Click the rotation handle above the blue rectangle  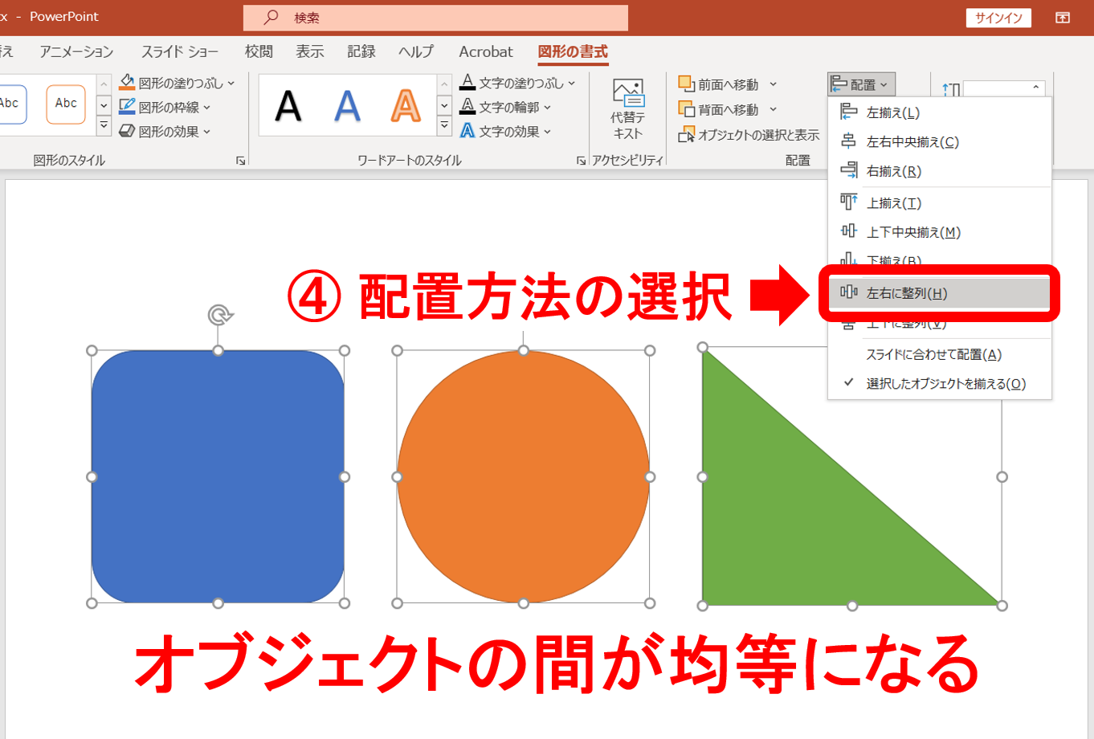point(218,314)
